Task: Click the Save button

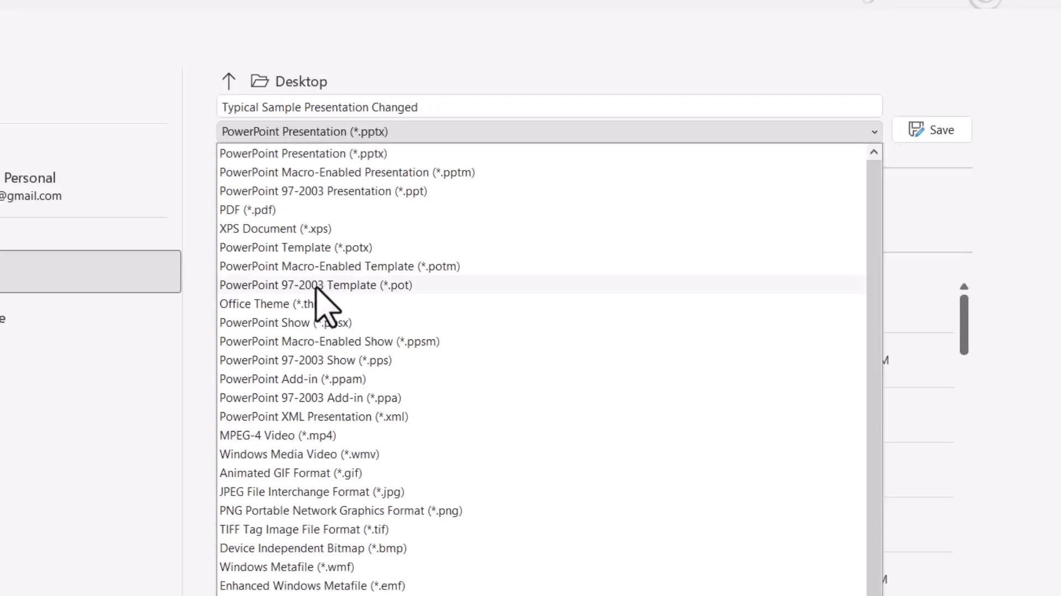Action: click(932, 130)
